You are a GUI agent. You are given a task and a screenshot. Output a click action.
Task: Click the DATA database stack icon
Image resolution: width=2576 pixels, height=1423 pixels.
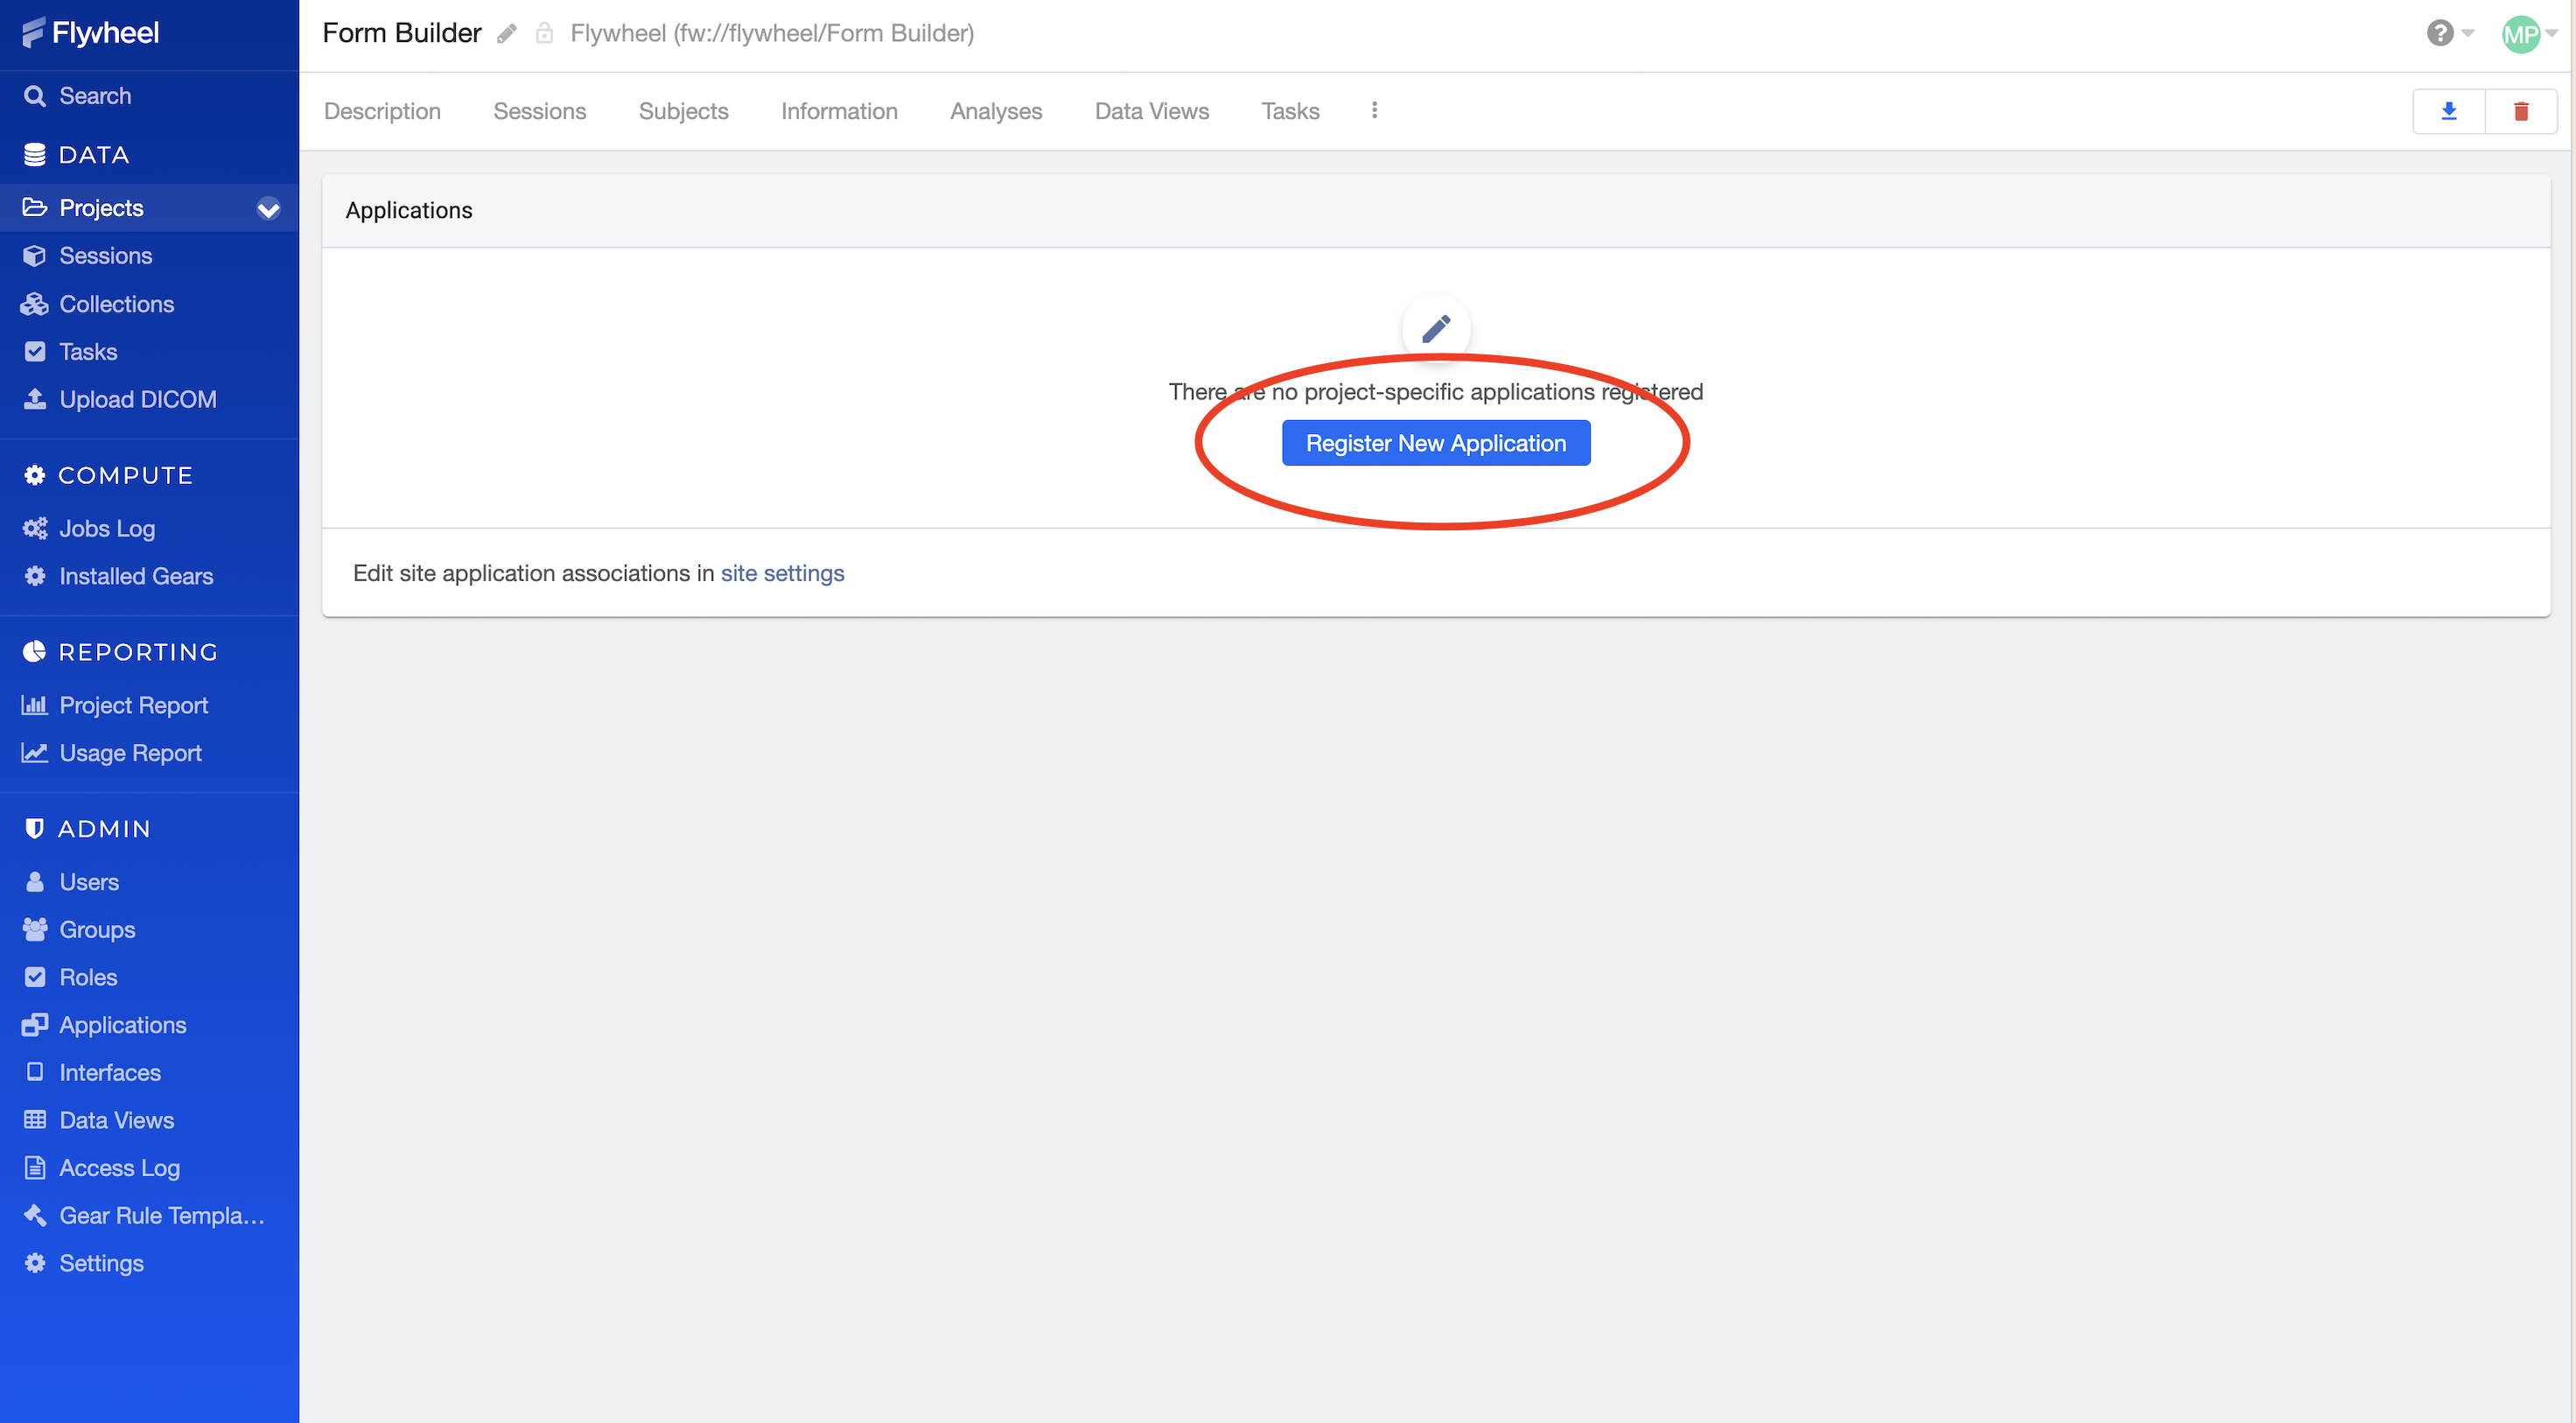tap(35, 155)
